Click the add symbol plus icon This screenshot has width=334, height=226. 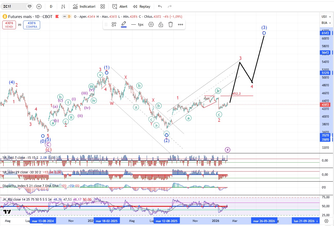pyautogui.click(x=39, y=6)
